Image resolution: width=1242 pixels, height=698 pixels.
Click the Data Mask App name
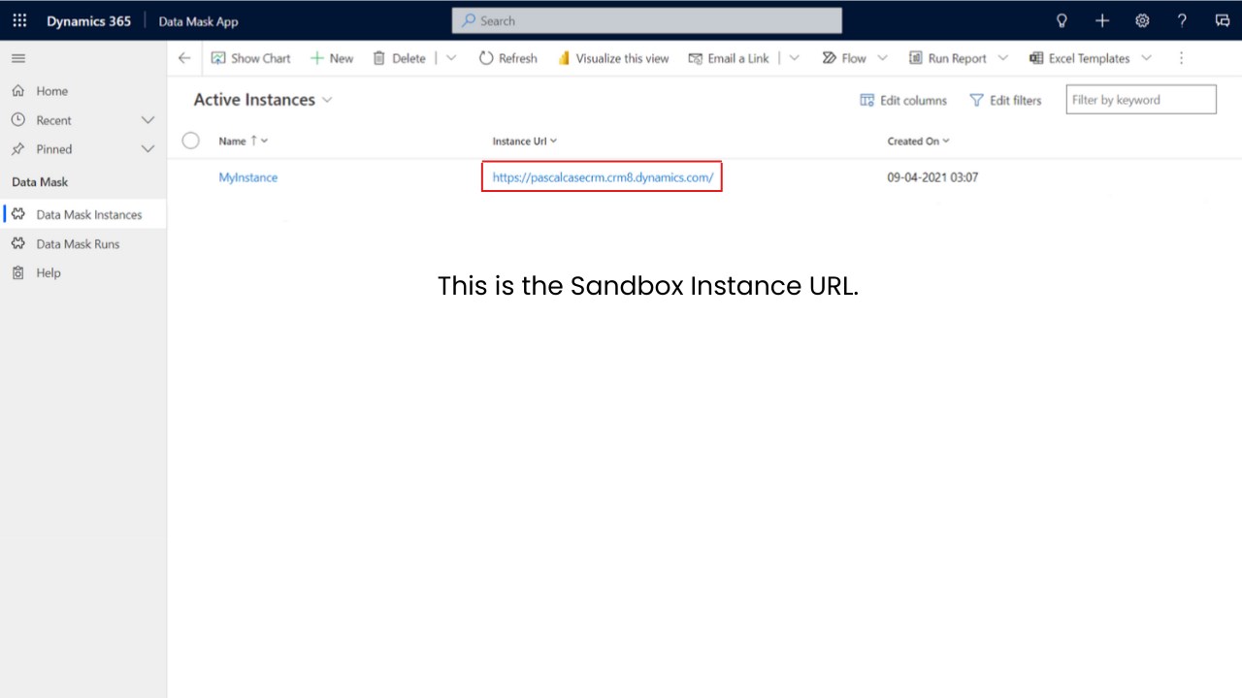[198, 21]
